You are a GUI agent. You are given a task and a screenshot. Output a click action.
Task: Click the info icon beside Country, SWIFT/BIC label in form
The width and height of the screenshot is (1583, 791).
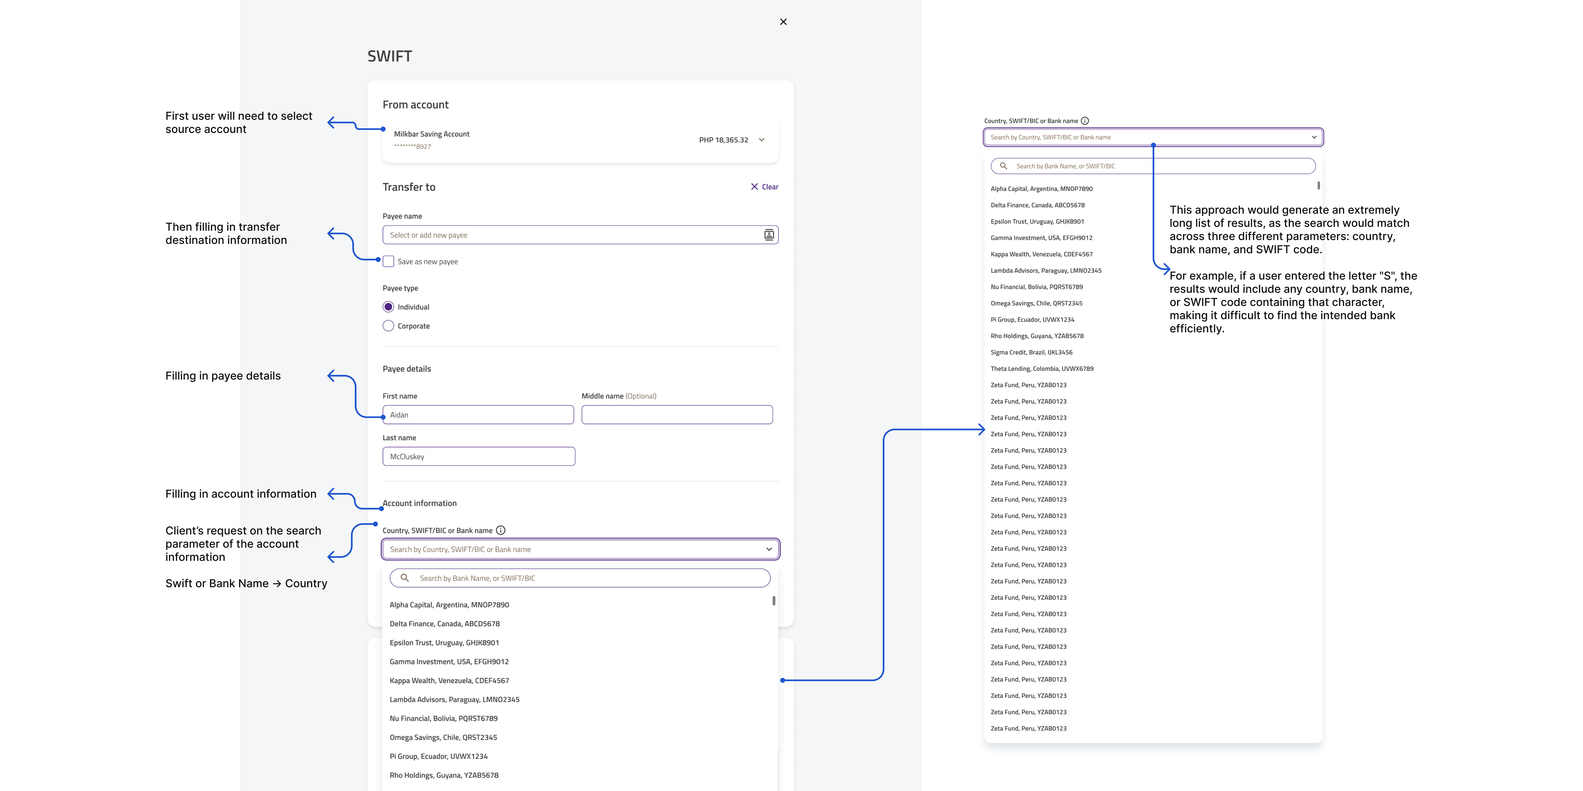click(x=501, y=530)
